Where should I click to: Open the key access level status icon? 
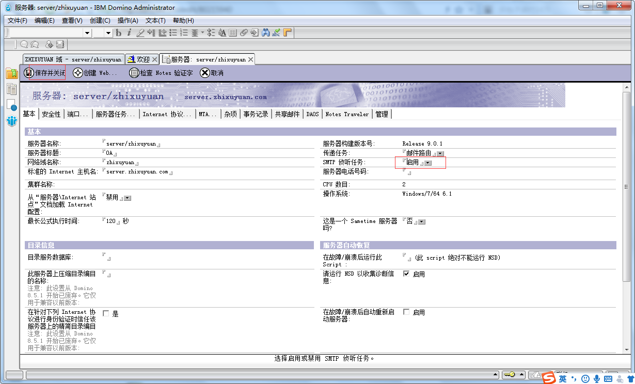coord(509,375)
